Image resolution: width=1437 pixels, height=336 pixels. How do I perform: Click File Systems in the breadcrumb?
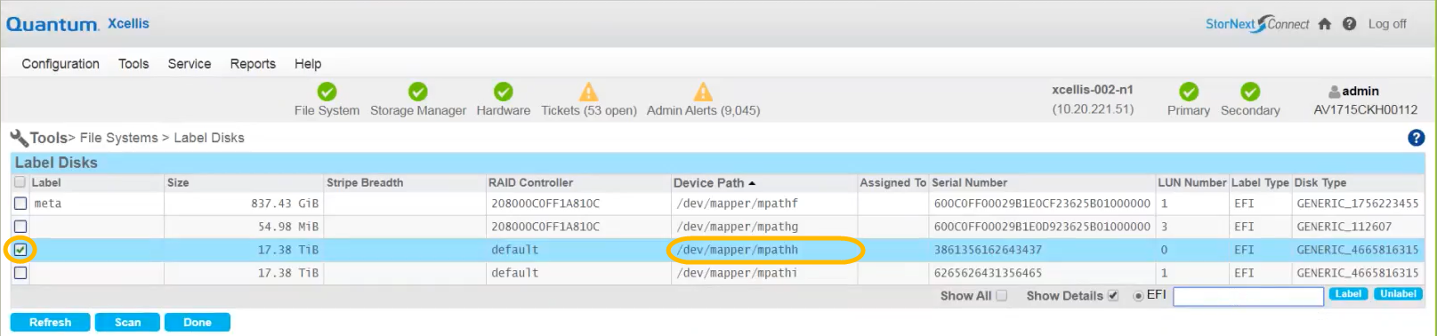118,138
